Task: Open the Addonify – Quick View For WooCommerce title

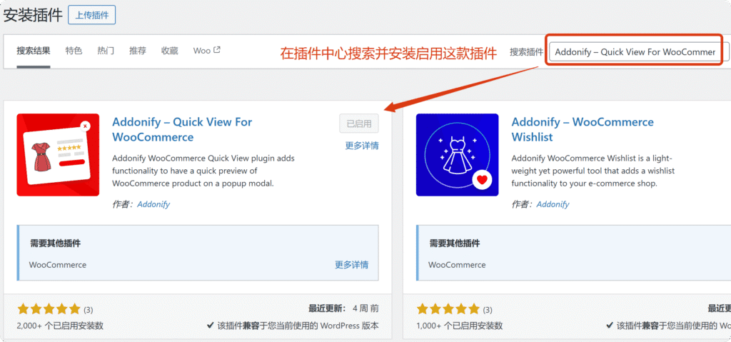Action: tap(182, 130)
